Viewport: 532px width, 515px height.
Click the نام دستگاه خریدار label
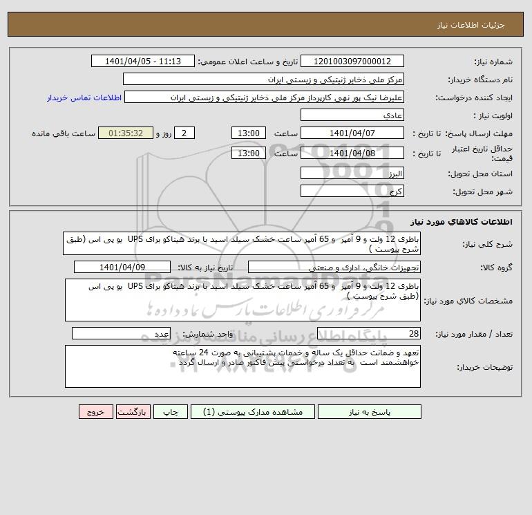(480, 79)
